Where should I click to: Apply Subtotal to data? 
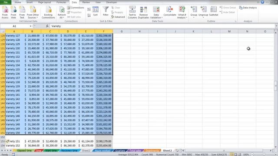click(213, 12)
